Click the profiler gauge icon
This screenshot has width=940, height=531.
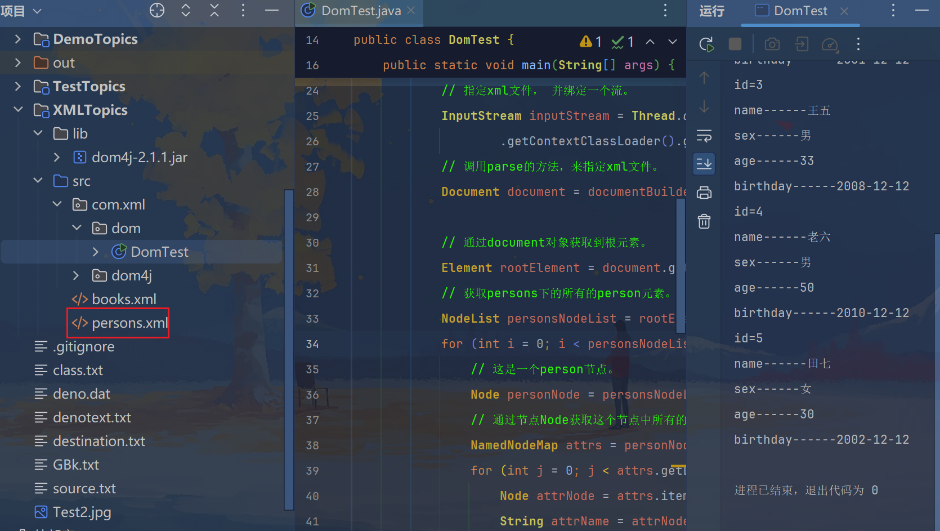[830, 44]
